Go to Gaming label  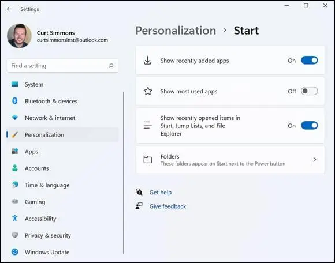(x=35, y=202)
